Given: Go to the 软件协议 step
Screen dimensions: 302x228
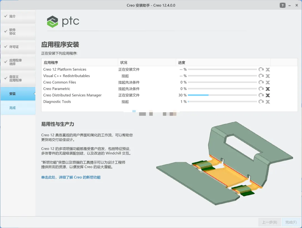Looking at the screenshot, I should pos(18,32).
